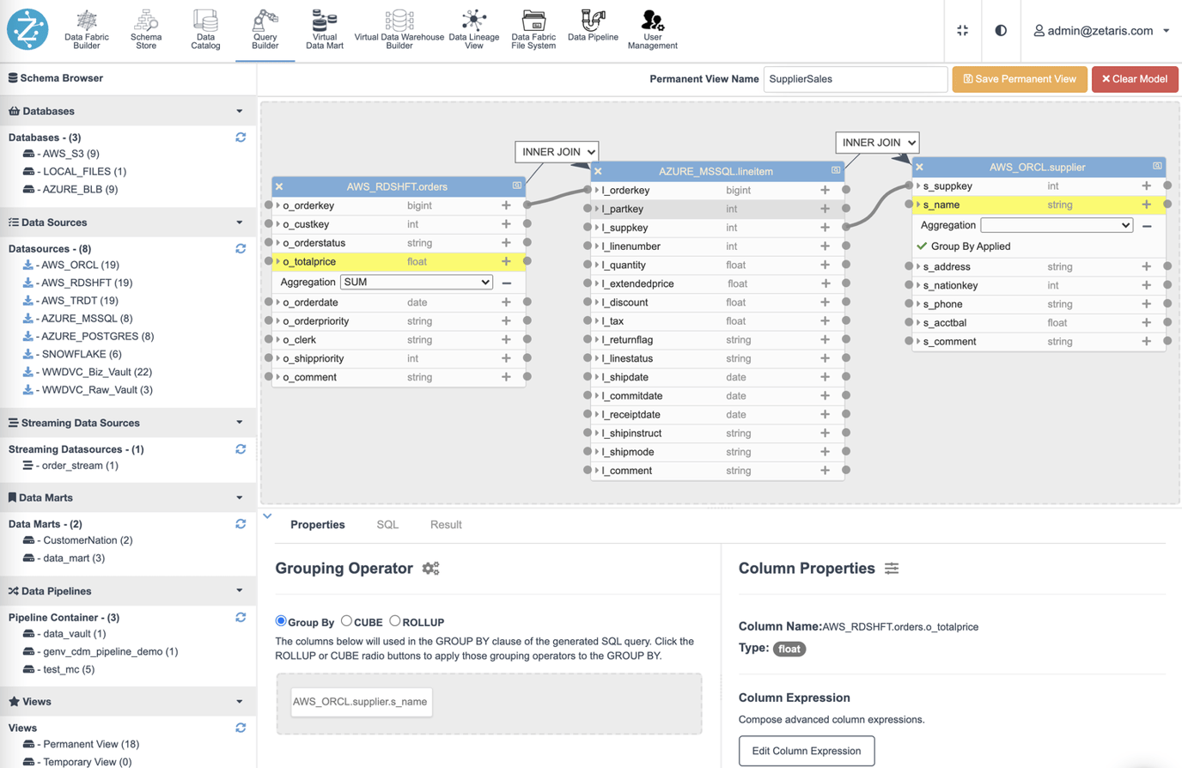Viewport: 1182px width, 768px height.
Task: Open the Schema Store
Action: 146,30
